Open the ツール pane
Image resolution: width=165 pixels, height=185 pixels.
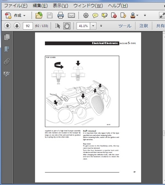(125, 26)
